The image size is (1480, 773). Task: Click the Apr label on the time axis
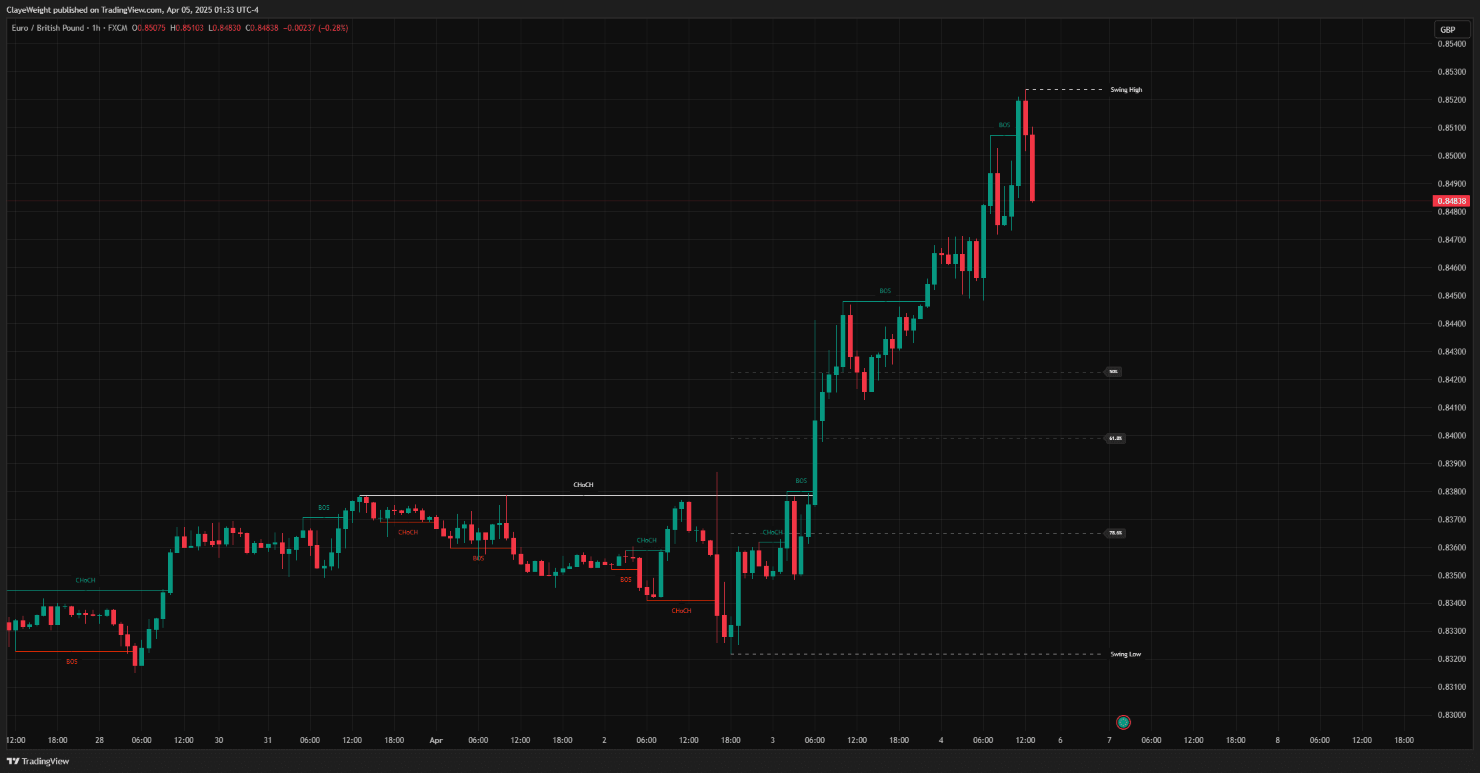tap(436, 740)
